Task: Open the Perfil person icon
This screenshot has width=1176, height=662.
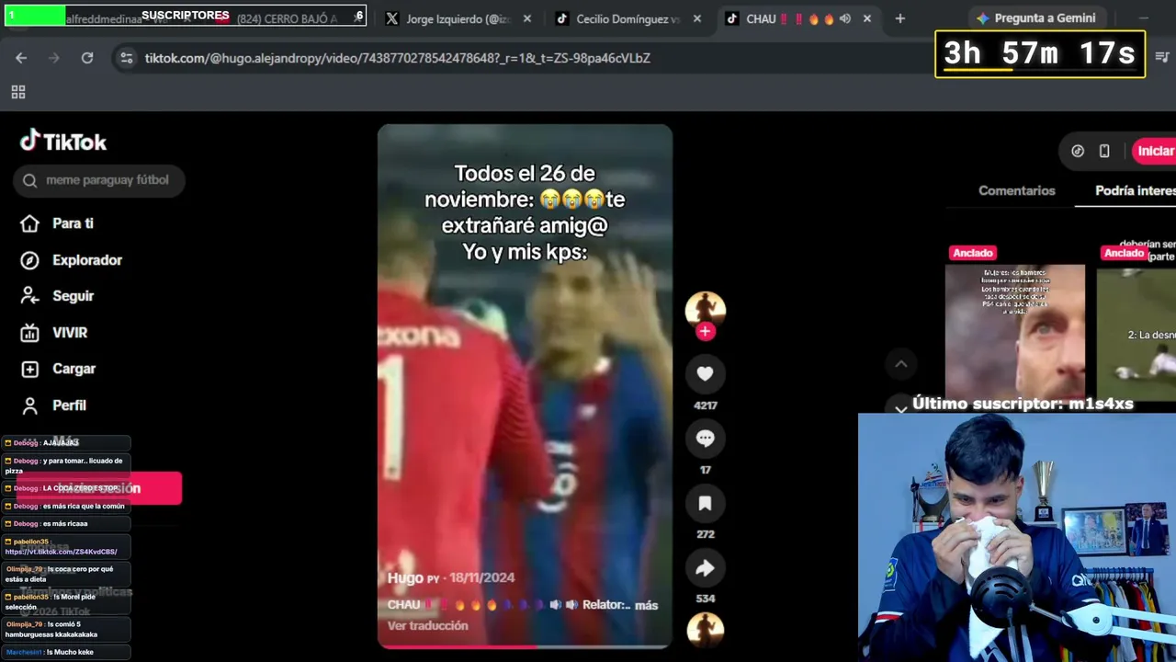Action: (x=30, y=405)
